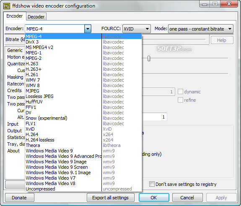Open the Output settings page
241x206 pixels.
click(14, 131)
